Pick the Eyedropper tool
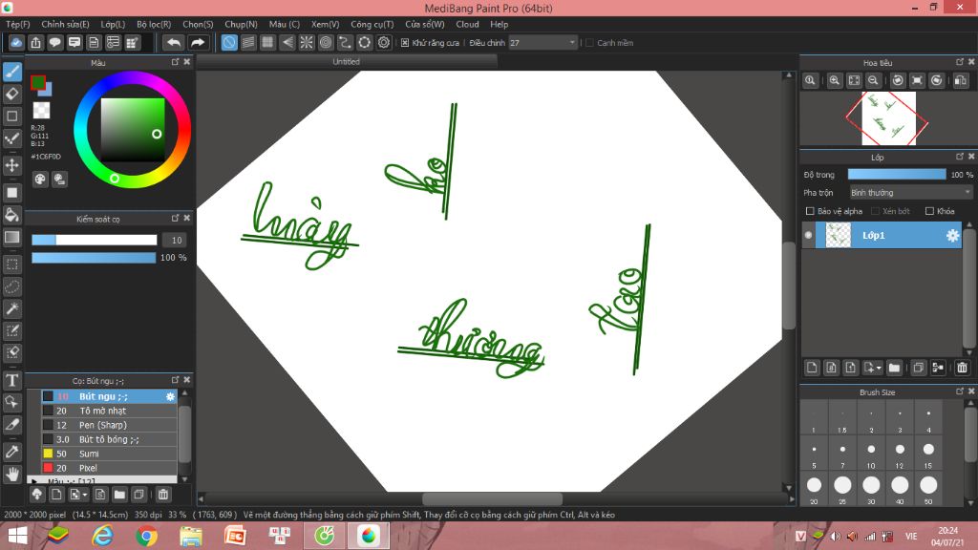This screenshot has height=550, width=978. coord(12,451)
